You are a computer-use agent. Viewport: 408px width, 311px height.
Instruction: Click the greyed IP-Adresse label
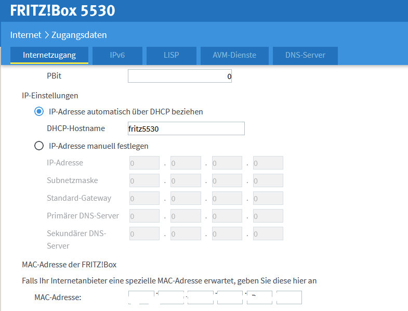(x=65, y=163)
